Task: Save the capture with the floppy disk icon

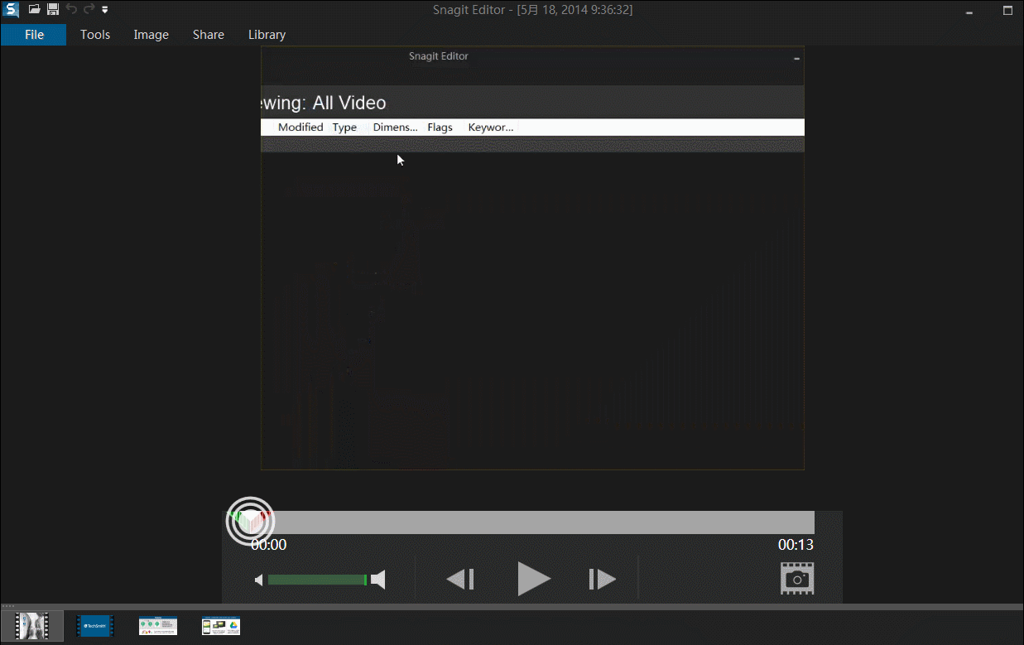Action: coord(52,10)
